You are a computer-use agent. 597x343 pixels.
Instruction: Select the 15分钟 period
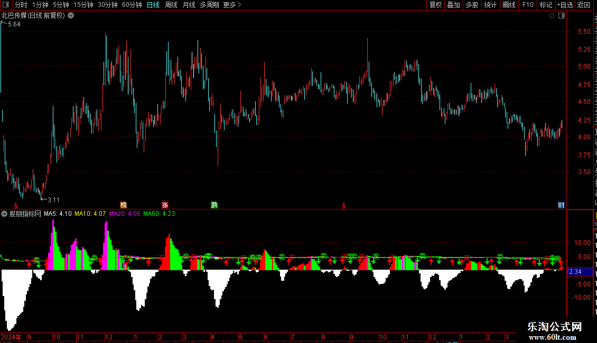[83, 5]
